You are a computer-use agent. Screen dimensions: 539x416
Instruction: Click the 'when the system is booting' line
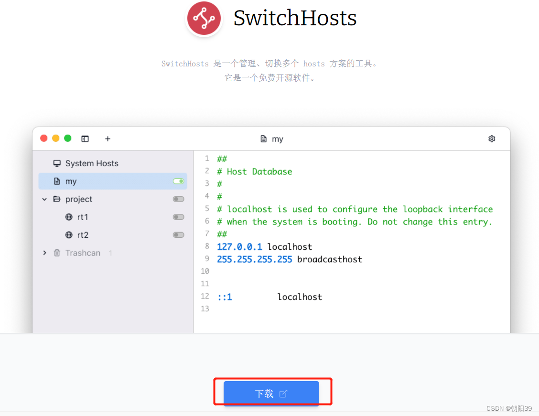pyautogui.click(x=355, y=222)
